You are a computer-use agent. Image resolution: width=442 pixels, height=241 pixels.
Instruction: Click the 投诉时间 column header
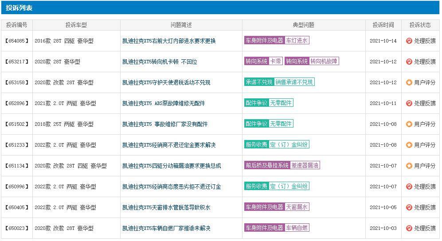point(383,25)
